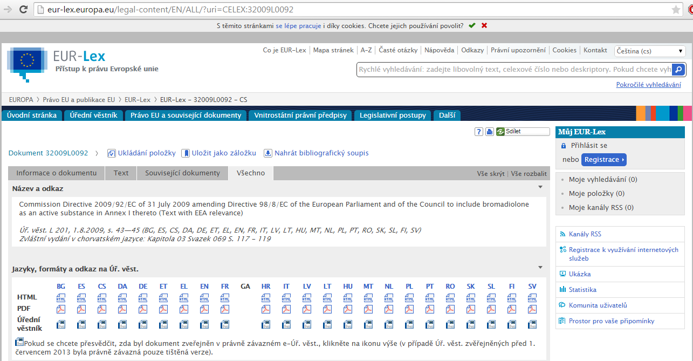Accept cookies with the green checkmark

472,25
